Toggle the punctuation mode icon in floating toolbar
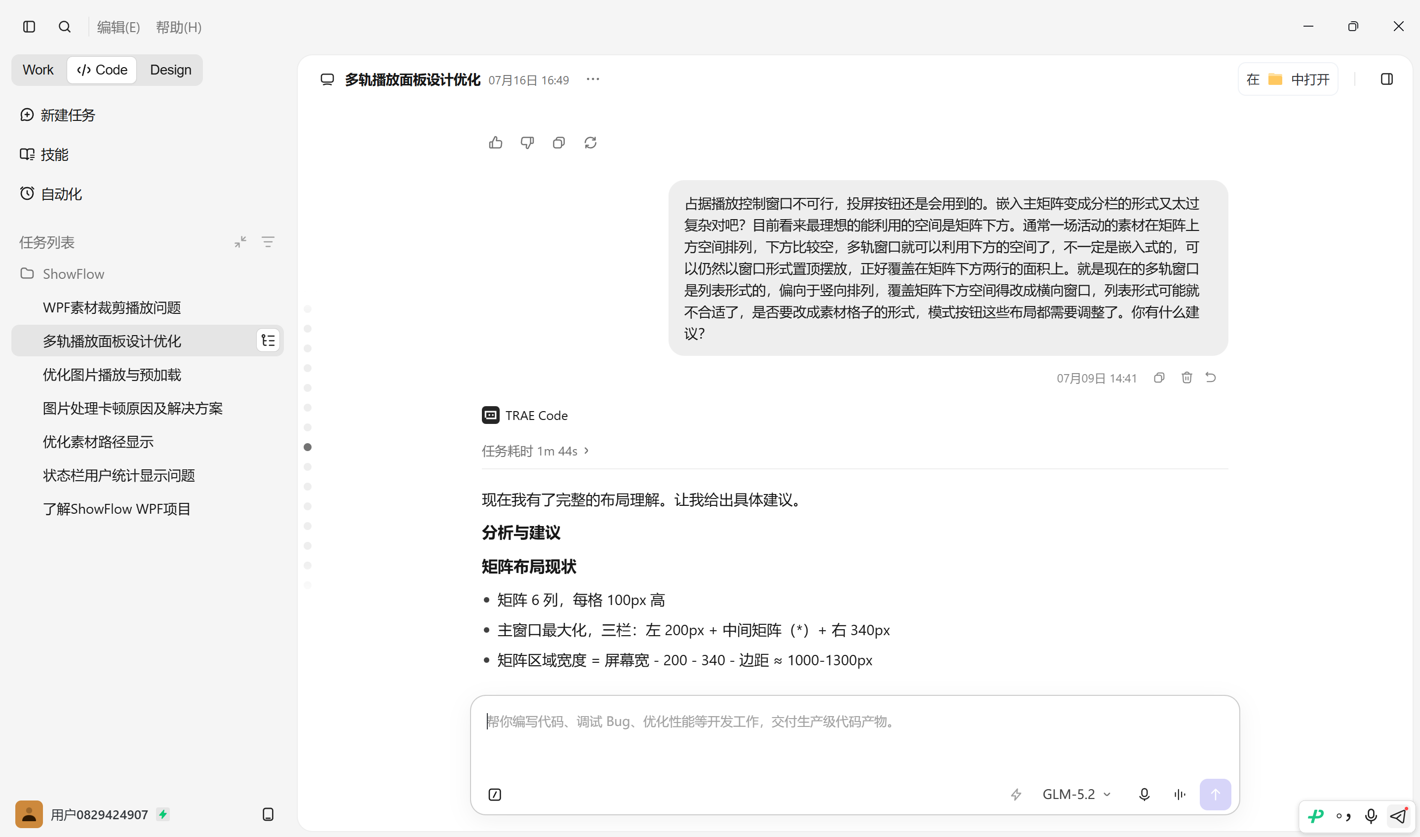This screenshot has width=1420, height=837. pyautogui.click(x=1343, y=816)
